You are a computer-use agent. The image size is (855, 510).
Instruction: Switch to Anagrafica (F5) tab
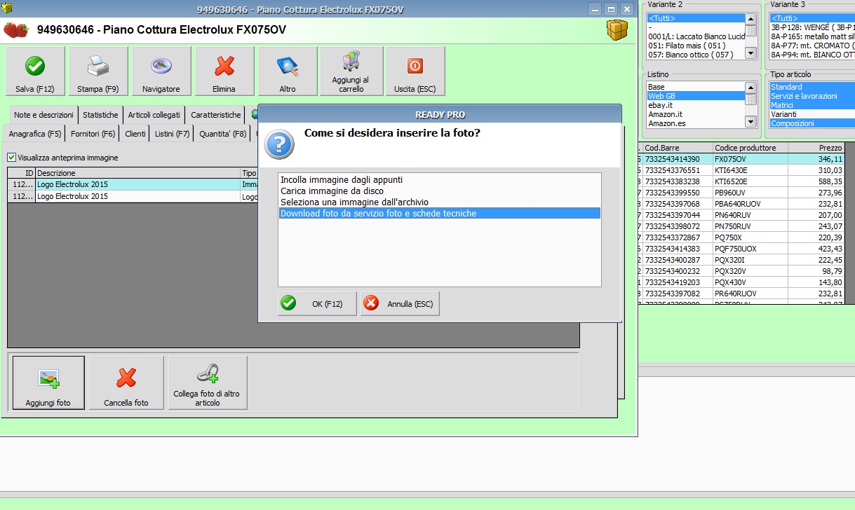click(x=35, y=133)
